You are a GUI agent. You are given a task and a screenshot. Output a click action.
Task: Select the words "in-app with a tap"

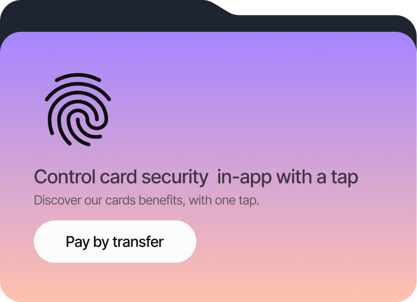(288, 177)
